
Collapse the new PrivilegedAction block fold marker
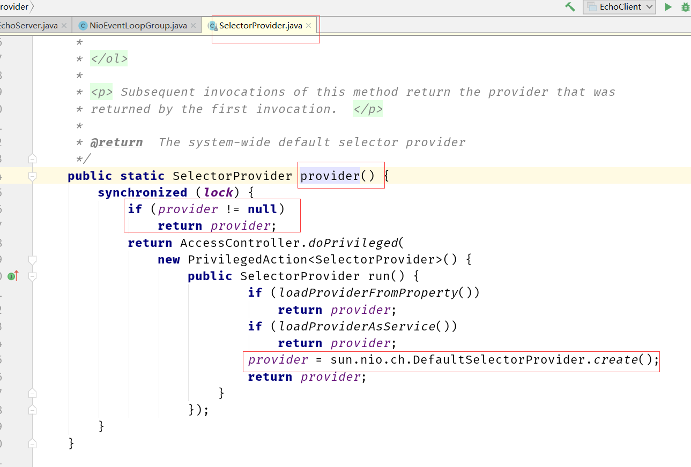coord(32,260)
